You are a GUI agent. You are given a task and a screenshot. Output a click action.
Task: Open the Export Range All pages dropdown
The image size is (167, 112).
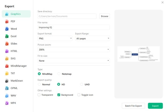[92, 38]
